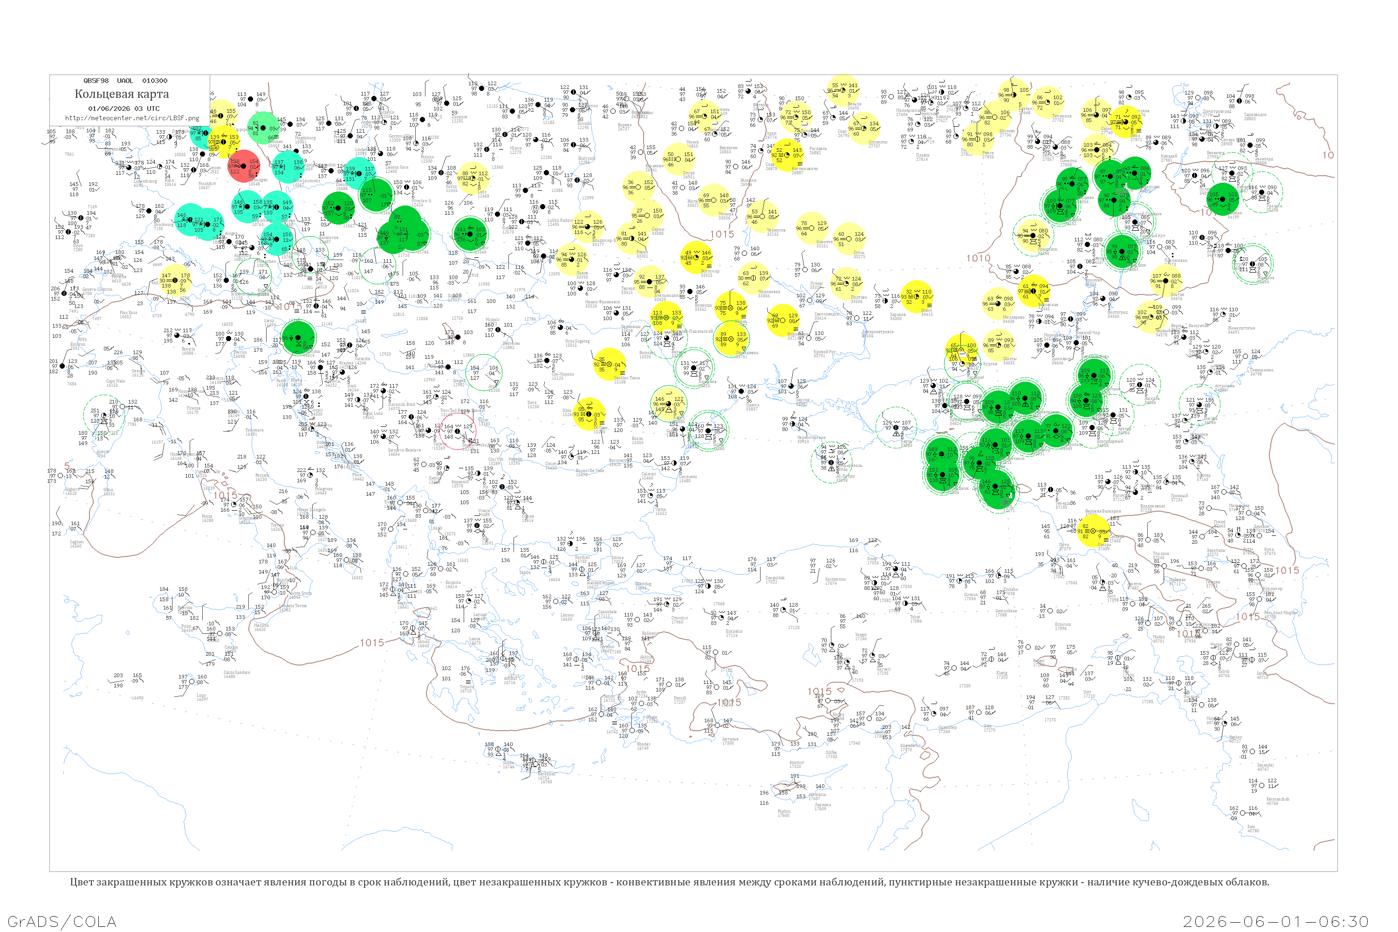Click the 'Kayseri 17195' station label
1398x932 pixels.
(x=883, y=671)
